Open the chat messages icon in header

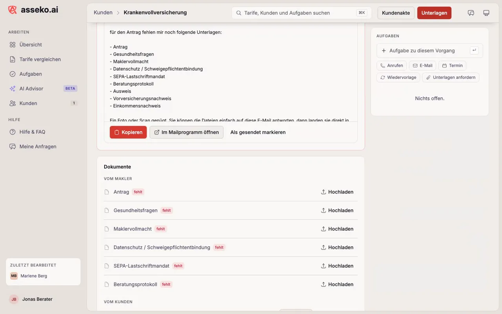click(x=471, y=13)
